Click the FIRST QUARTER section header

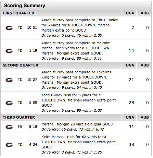(18, 13)
